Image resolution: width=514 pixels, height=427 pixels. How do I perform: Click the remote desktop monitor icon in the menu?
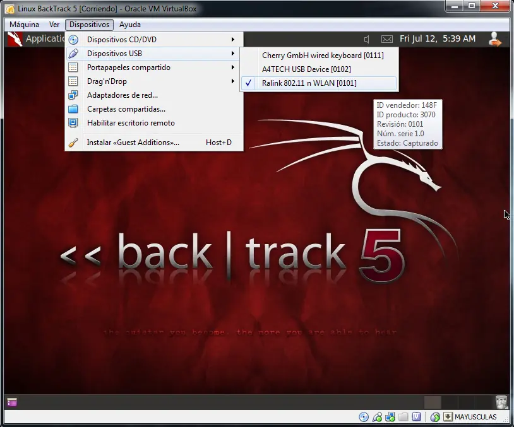click(x=73, y=123)
